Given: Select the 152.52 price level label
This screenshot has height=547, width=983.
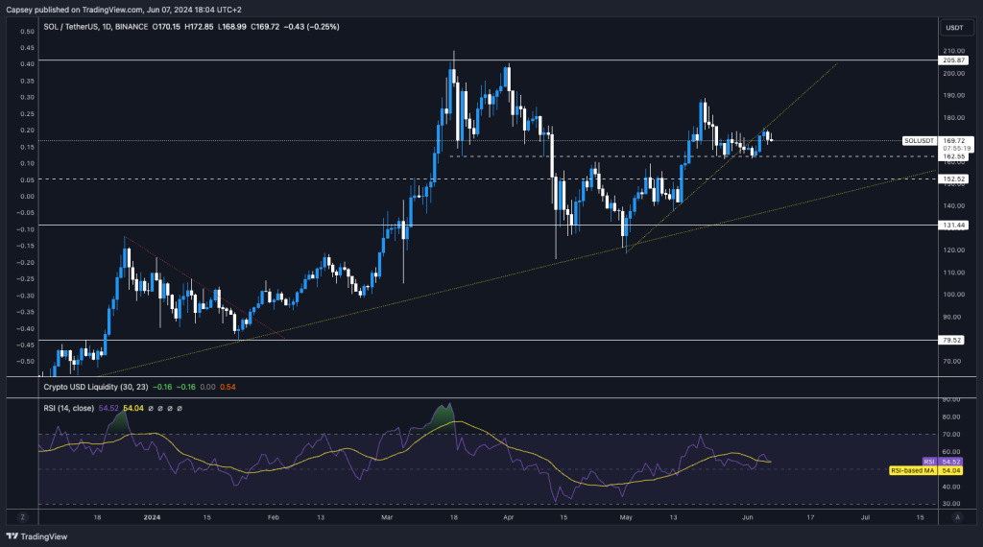Looking at the screenshot, I should click(953, 179).
